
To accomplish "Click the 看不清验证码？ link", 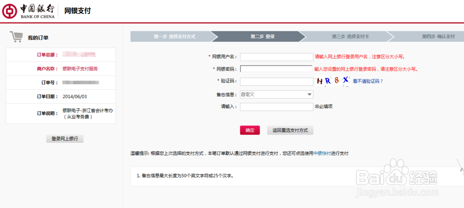I will pyautogui.click(x=367, y=81).
